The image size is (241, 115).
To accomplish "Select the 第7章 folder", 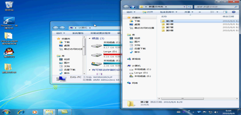I will point(170,27).
